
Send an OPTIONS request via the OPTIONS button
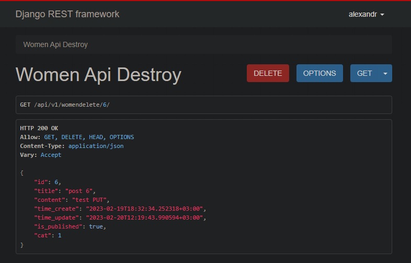pyautogui.click(x=319, y=73)
